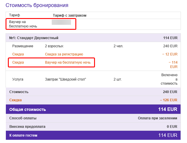Click the '− 114 EUR' voucher discount amount
Screen dimensions: 187x143
(x=173, y=64)
